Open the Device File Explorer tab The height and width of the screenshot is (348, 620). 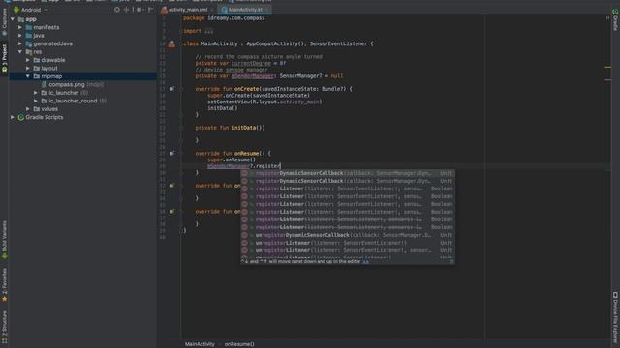point(615,318)
